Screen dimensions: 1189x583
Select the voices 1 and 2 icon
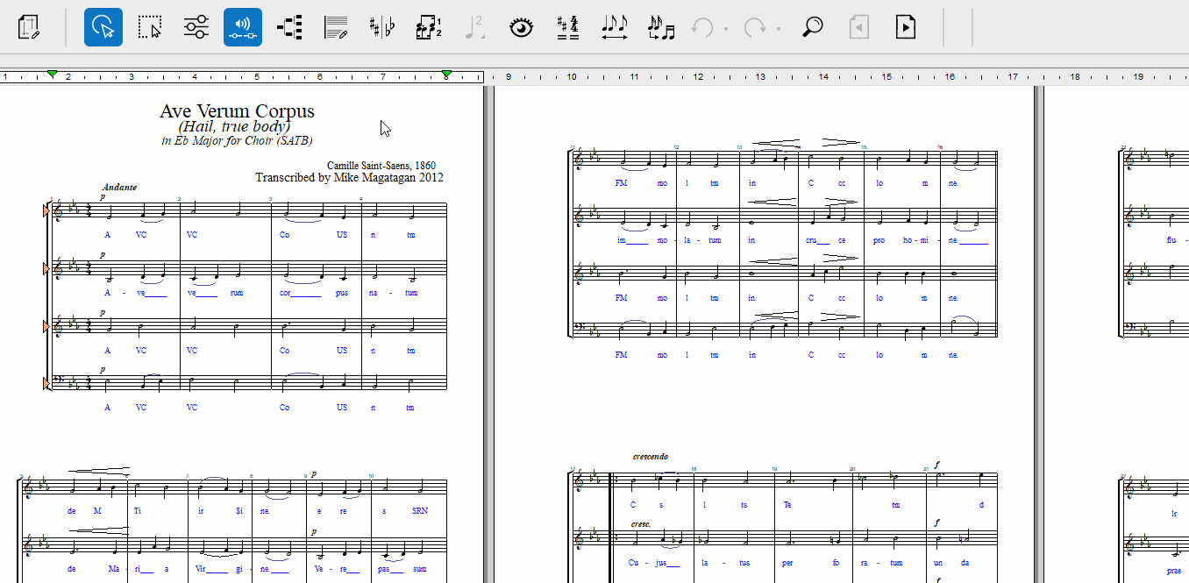429,27
